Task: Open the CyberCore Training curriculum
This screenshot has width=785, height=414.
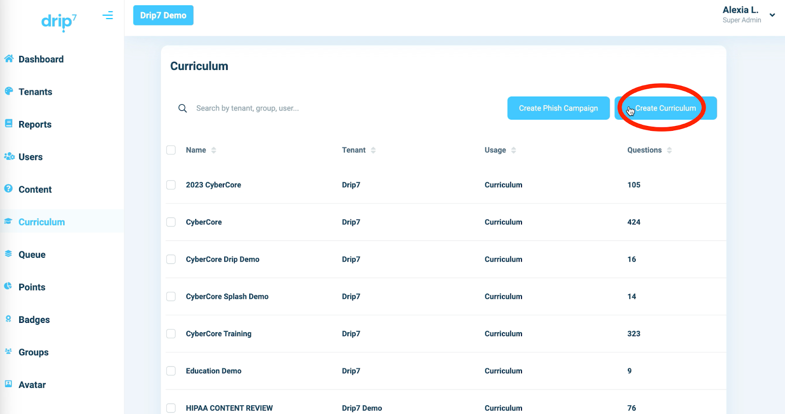Action: (219, 334)
